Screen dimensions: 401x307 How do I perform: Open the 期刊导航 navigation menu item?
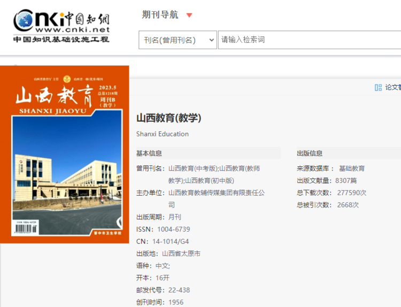(160, 15)
